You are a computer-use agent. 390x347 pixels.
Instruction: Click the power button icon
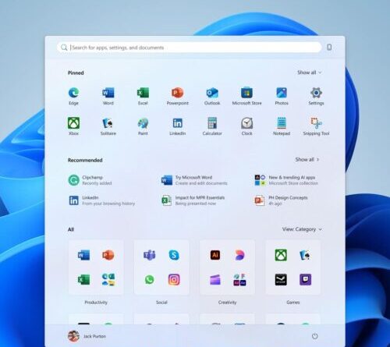point(314,336)
